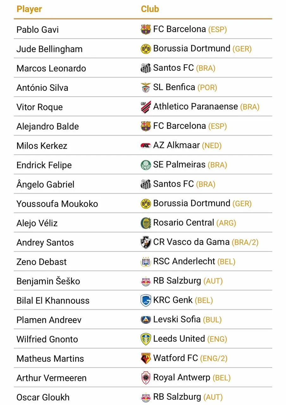The width and height of the screenshot is (286, 405).
Task: Click the Santos FC logo beside Marcos Leonardo
Action: [146, 68]
